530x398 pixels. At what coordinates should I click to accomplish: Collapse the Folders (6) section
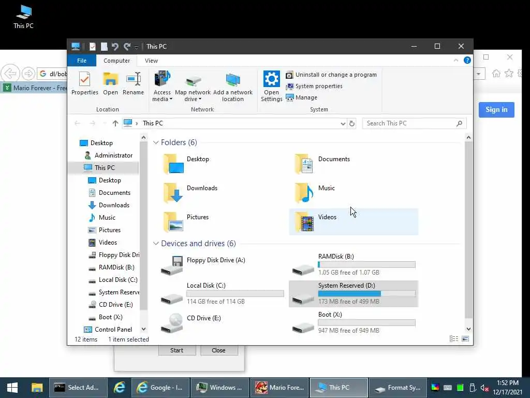156,143
